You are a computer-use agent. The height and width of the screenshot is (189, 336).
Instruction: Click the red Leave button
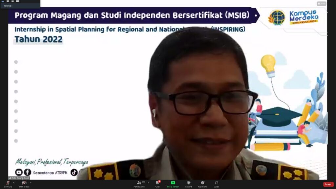tap(328, 184)
